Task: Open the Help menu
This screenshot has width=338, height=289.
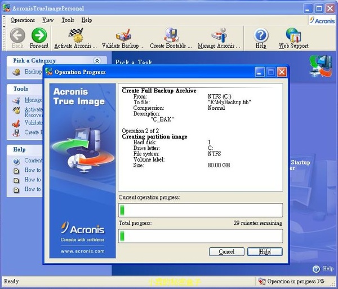Action: pos(87,20)
